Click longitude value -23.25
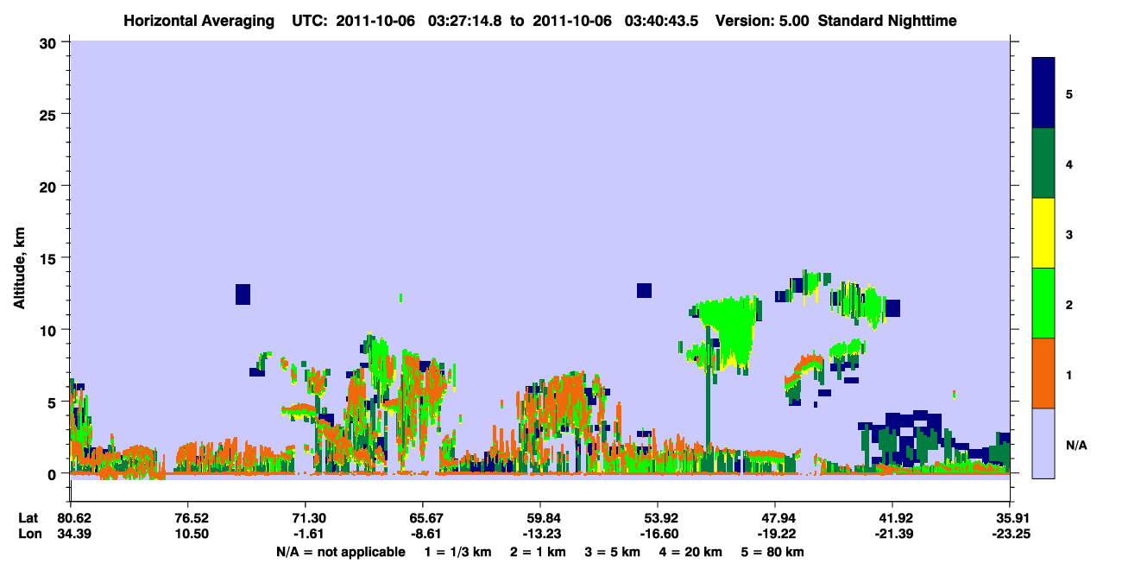 click(1010, 535)
